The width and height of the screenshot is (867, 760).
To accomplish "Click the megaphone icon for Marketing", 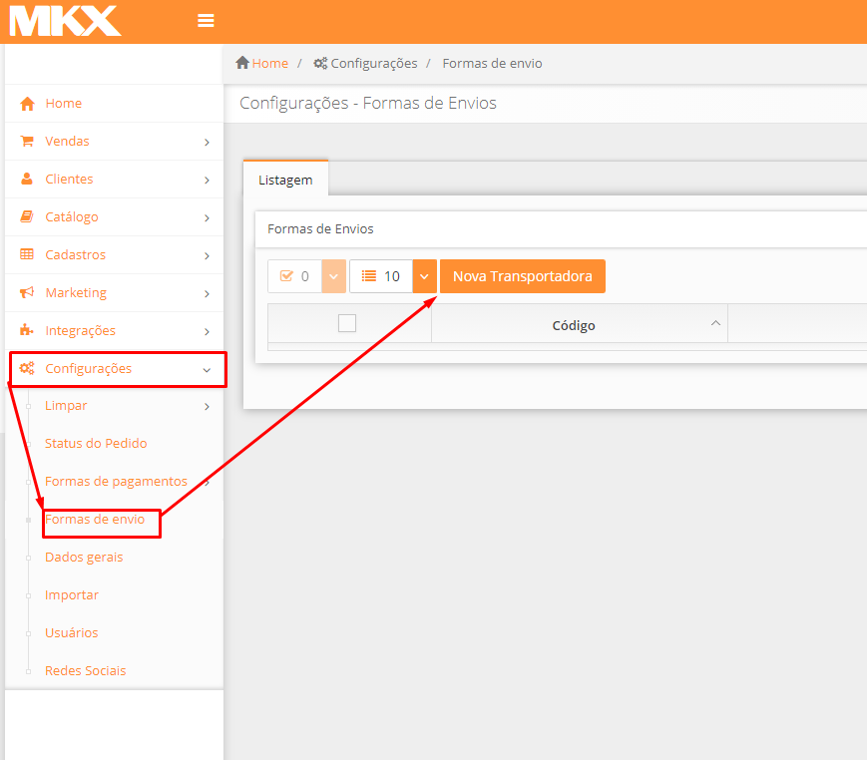I will pos(28,293).
